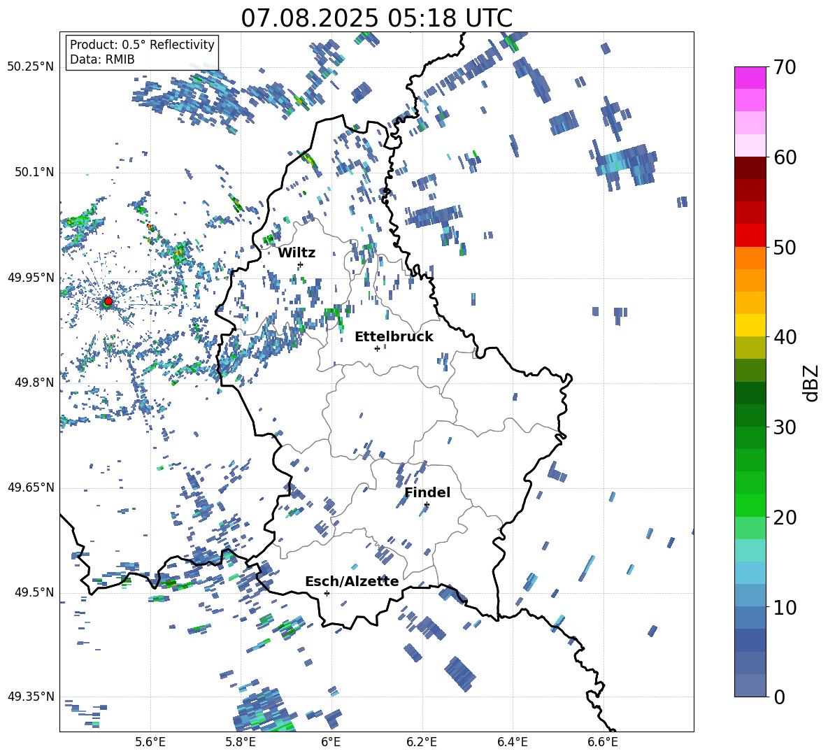
Task: Click the colorbar tick label 20
Action: click(x=785, y=518)
